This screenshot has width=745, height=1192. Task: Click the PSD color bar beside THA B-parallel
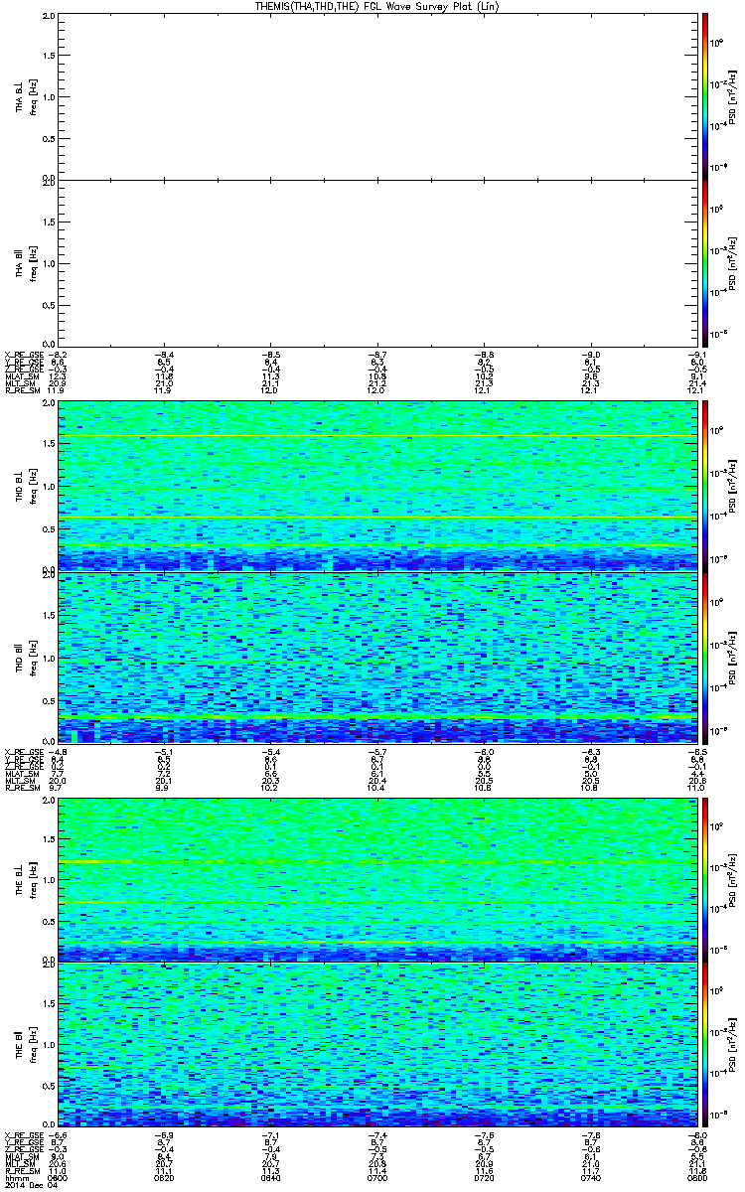click(705, 262)
